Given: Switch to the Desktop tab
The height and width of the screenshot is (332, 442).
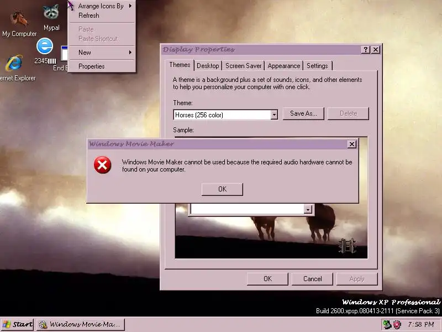Looking at the screenshot, I should 208,66.
